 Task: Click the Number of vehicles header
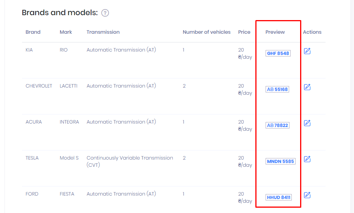[206, 32]
